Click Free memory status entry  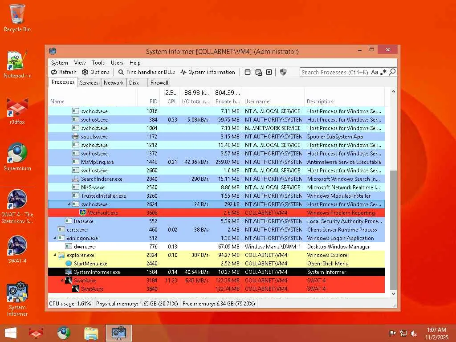219,304
